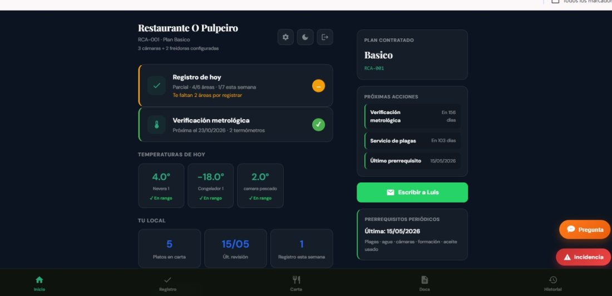
Task: Click the chat bubble icon on Pregunta
Action: (571, 229)
